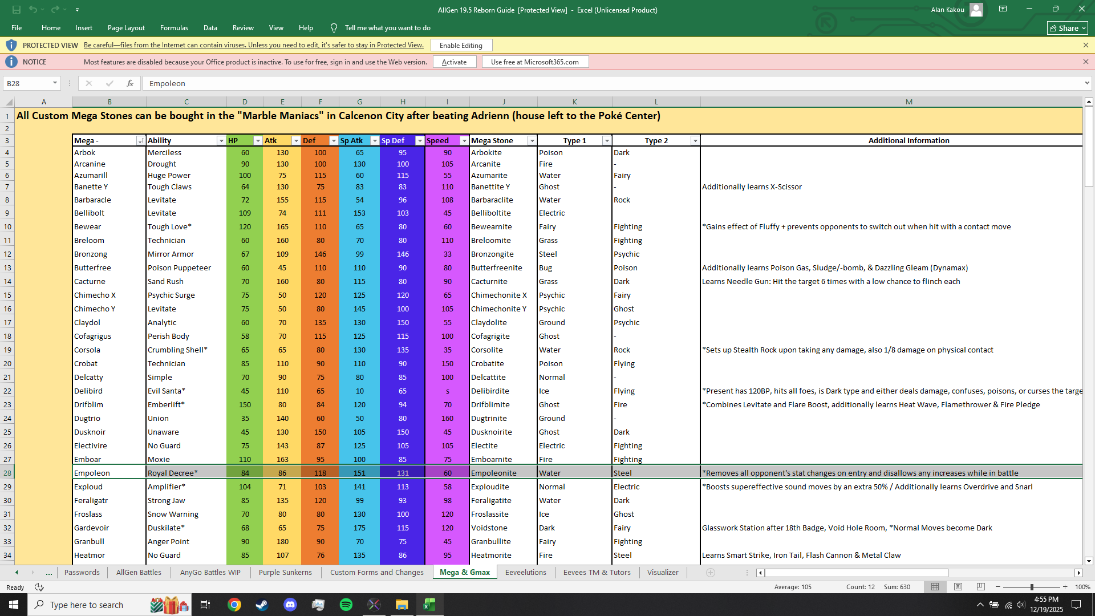Open Spotify from the taskbar

click(x=346, y=605)
